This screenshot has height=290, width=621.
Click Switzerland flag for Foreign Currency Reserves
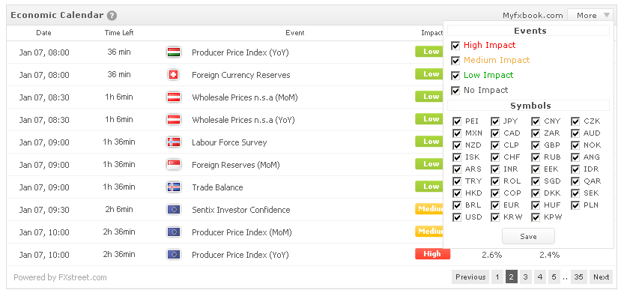pyautogui.click(x=174, y=74)
